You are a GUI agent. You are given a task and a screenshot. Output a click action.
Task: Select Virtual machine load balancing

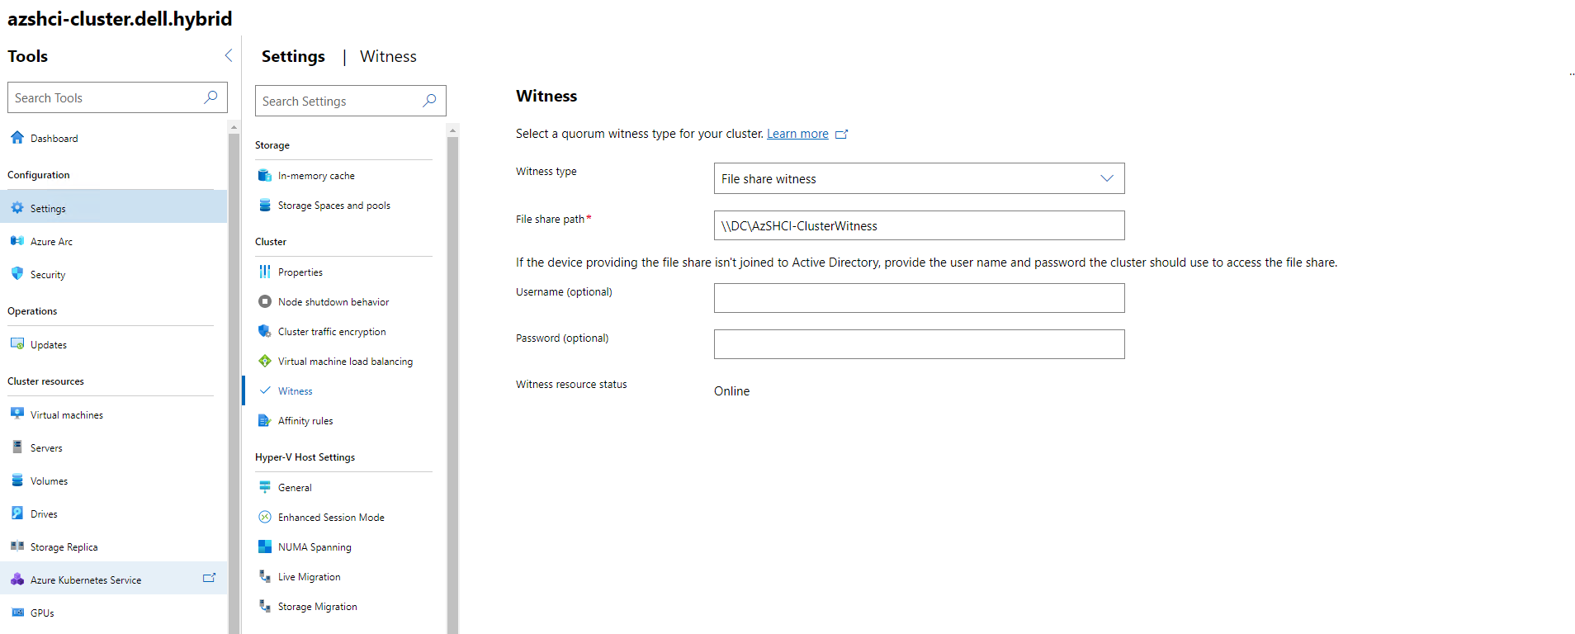pyautogui.click(x=344, y=362)
